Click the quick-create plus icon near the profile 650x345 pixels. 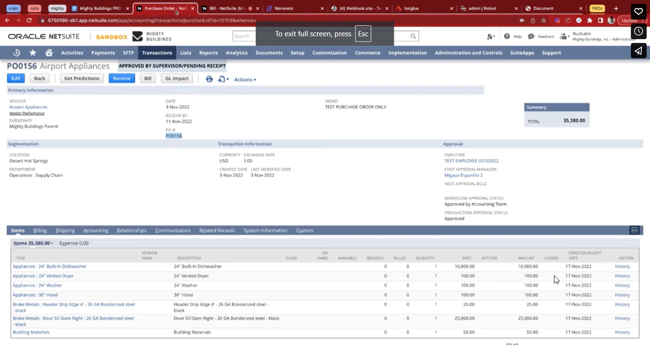[490, 36]
